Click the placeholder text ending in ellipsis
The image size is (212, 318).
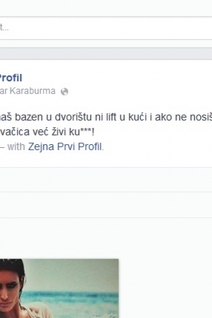click(4, 28)
